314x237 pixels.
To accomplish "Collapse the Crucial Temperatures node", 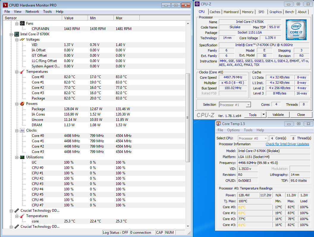I will (x=17, y=216).
